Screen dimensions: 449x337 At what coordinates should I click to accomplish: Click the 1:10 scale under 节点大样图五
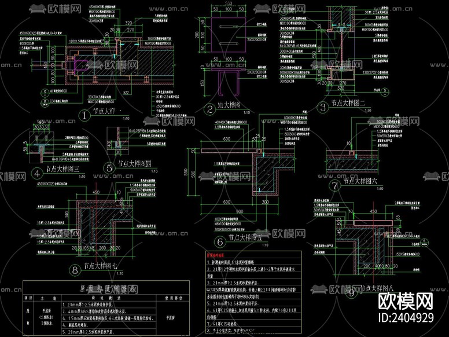pos(265,245)
